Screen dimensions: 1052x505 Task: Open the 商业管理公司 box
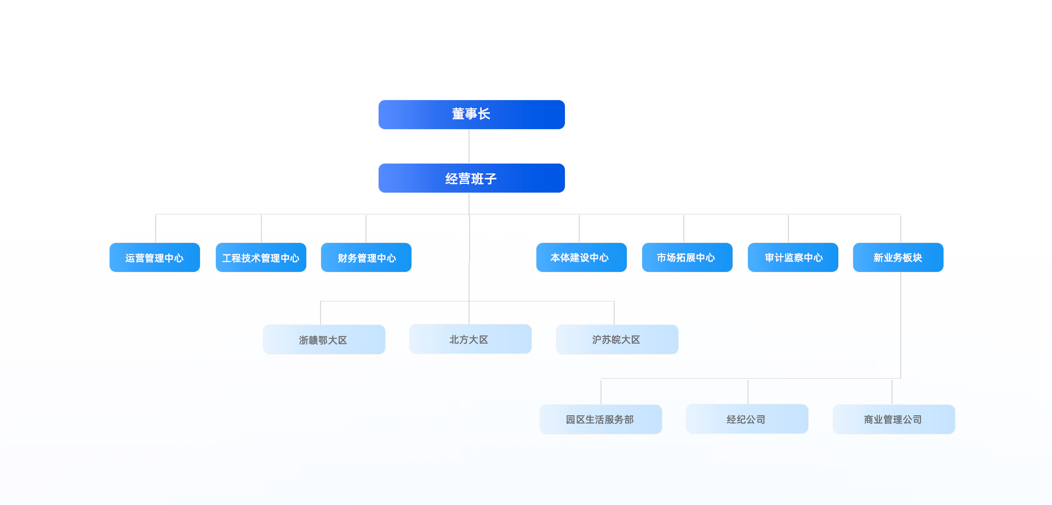(894, 419)
